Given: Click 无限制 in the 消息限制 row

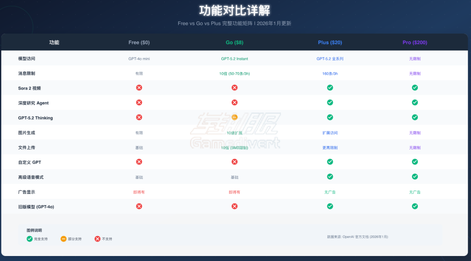Looking at the screenshot, I should pyautogui.click(x=415, y=74).
